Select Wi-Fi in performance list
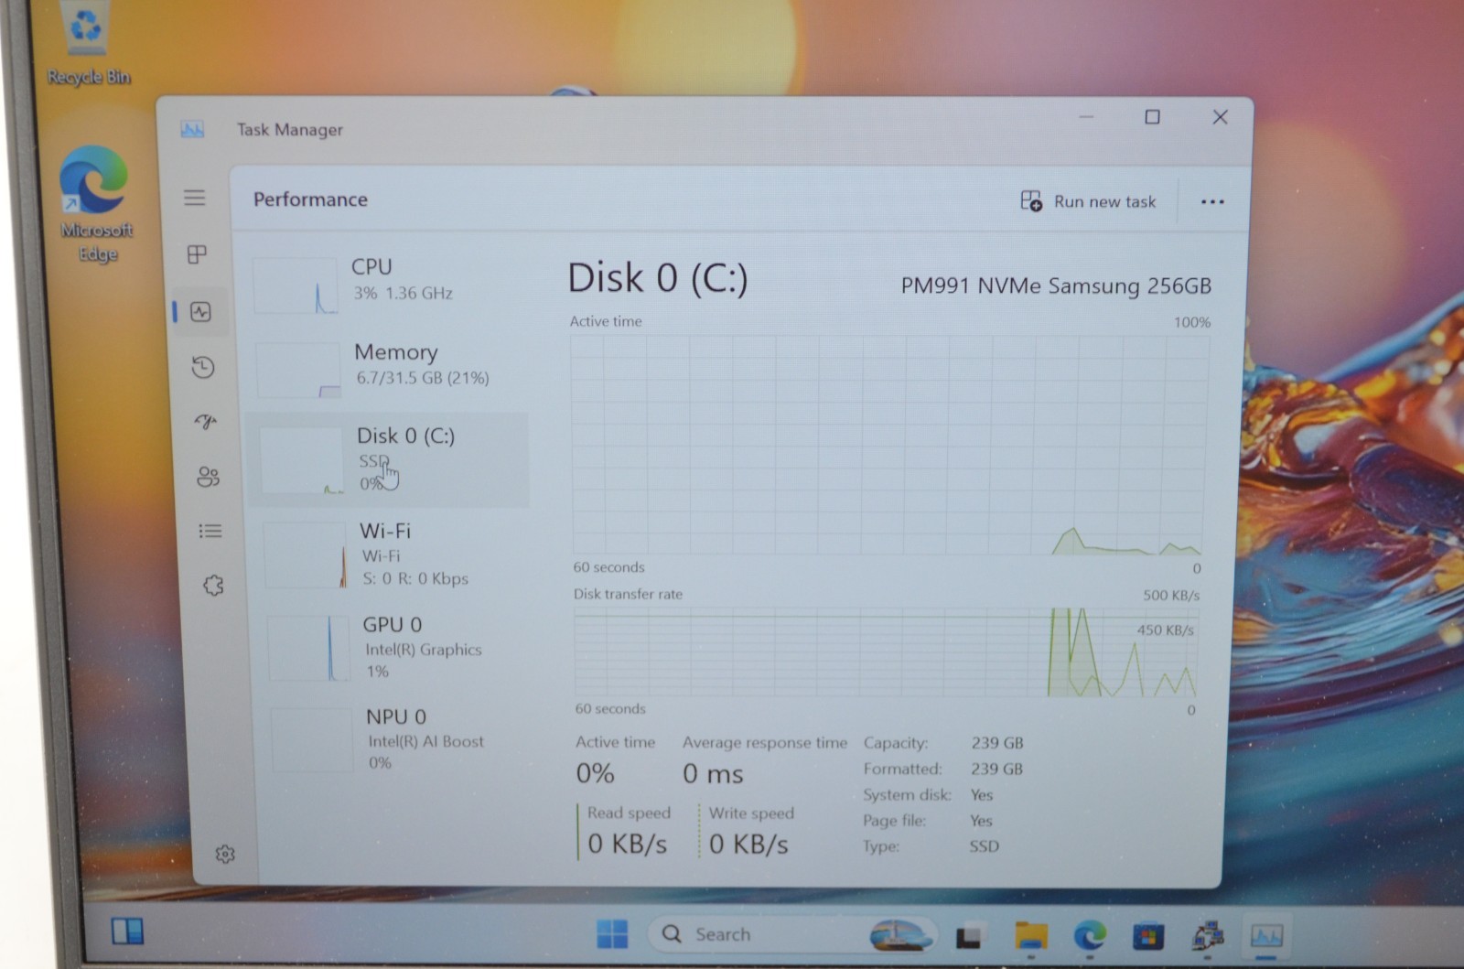 [393, 554]
